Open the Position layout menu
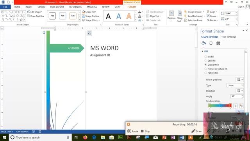The image size is (250, 141). pos(171,16)
